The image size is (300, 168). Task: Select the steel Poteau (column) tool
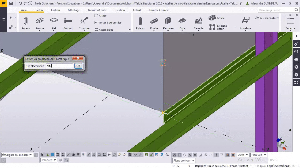point(26,23)
